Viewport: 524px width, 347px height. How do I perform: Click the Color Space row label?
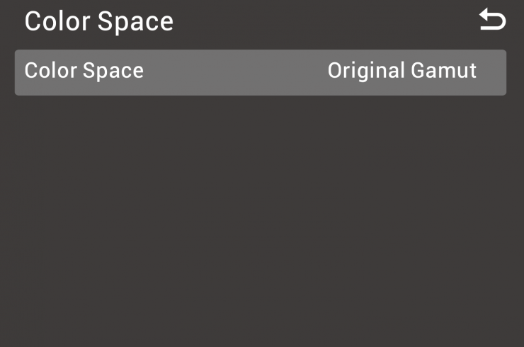tap(84, 71)
